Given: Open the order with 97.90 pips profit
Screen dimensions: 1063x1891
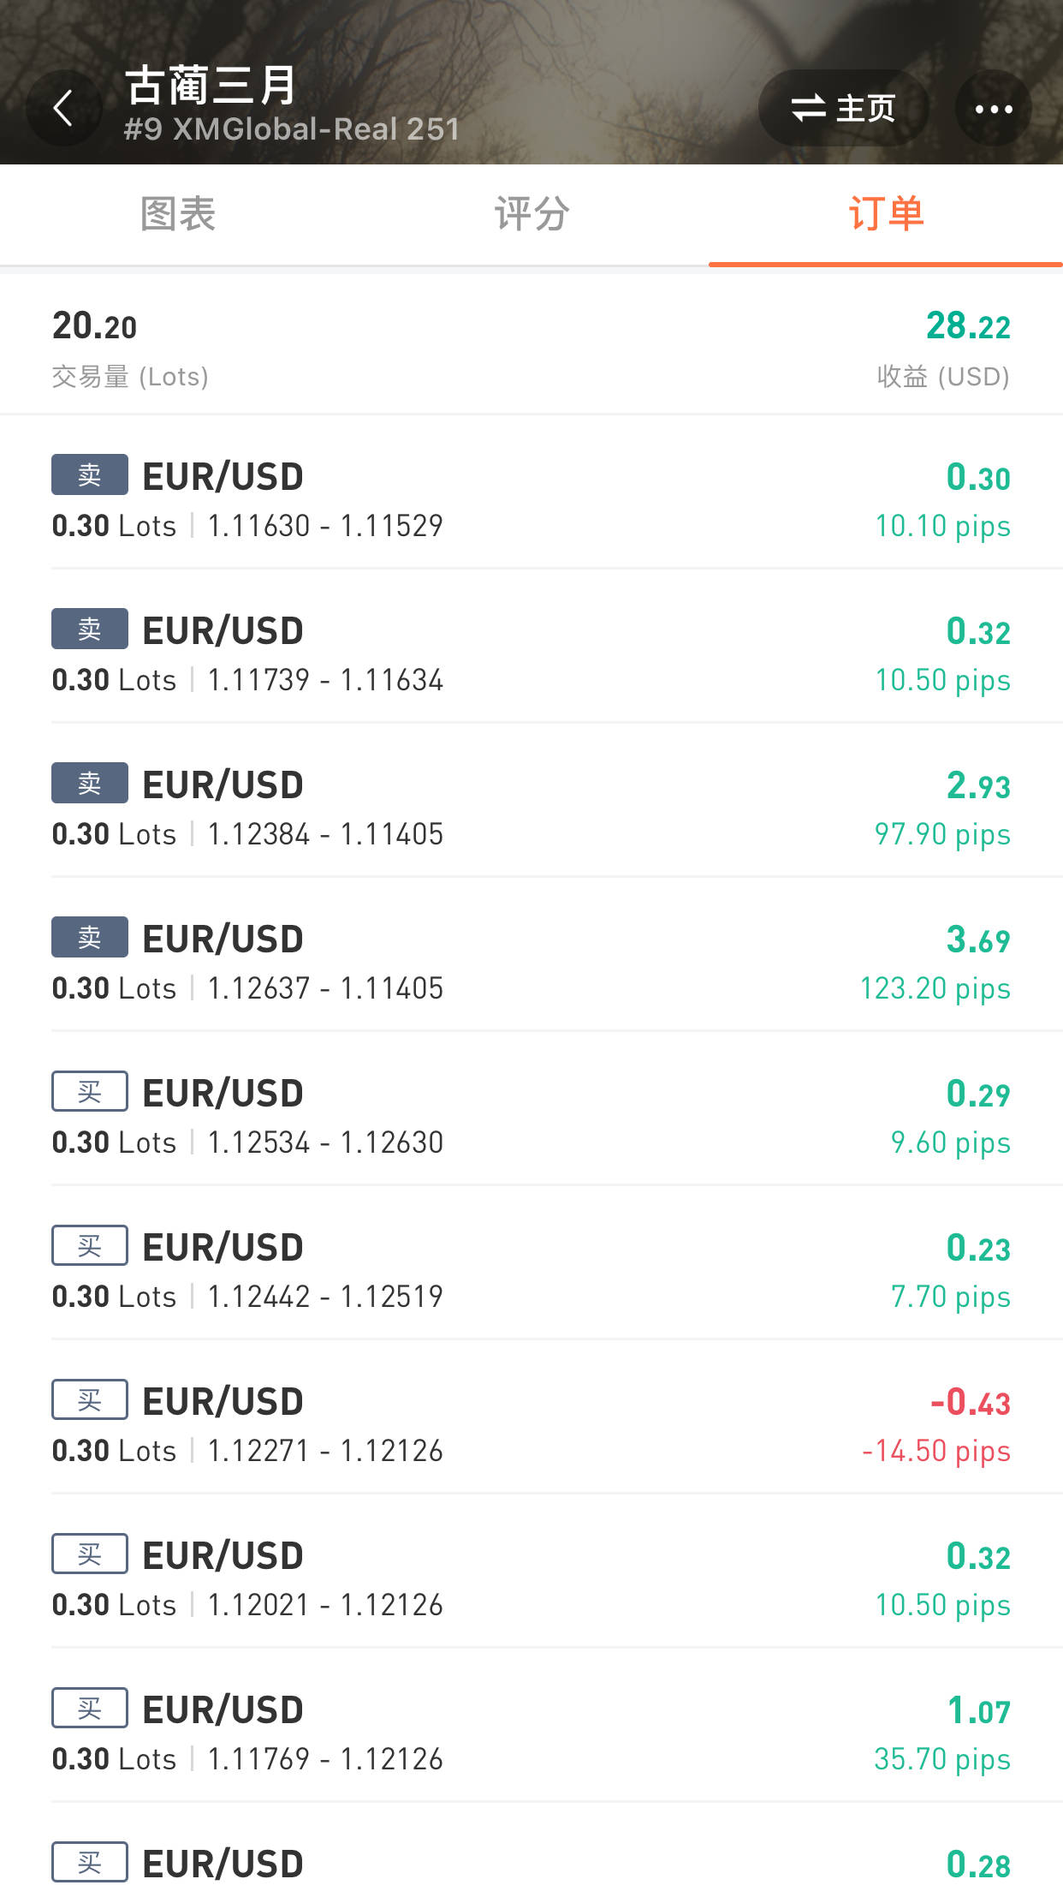Looking at the screenshot, I should pos(531,808).
